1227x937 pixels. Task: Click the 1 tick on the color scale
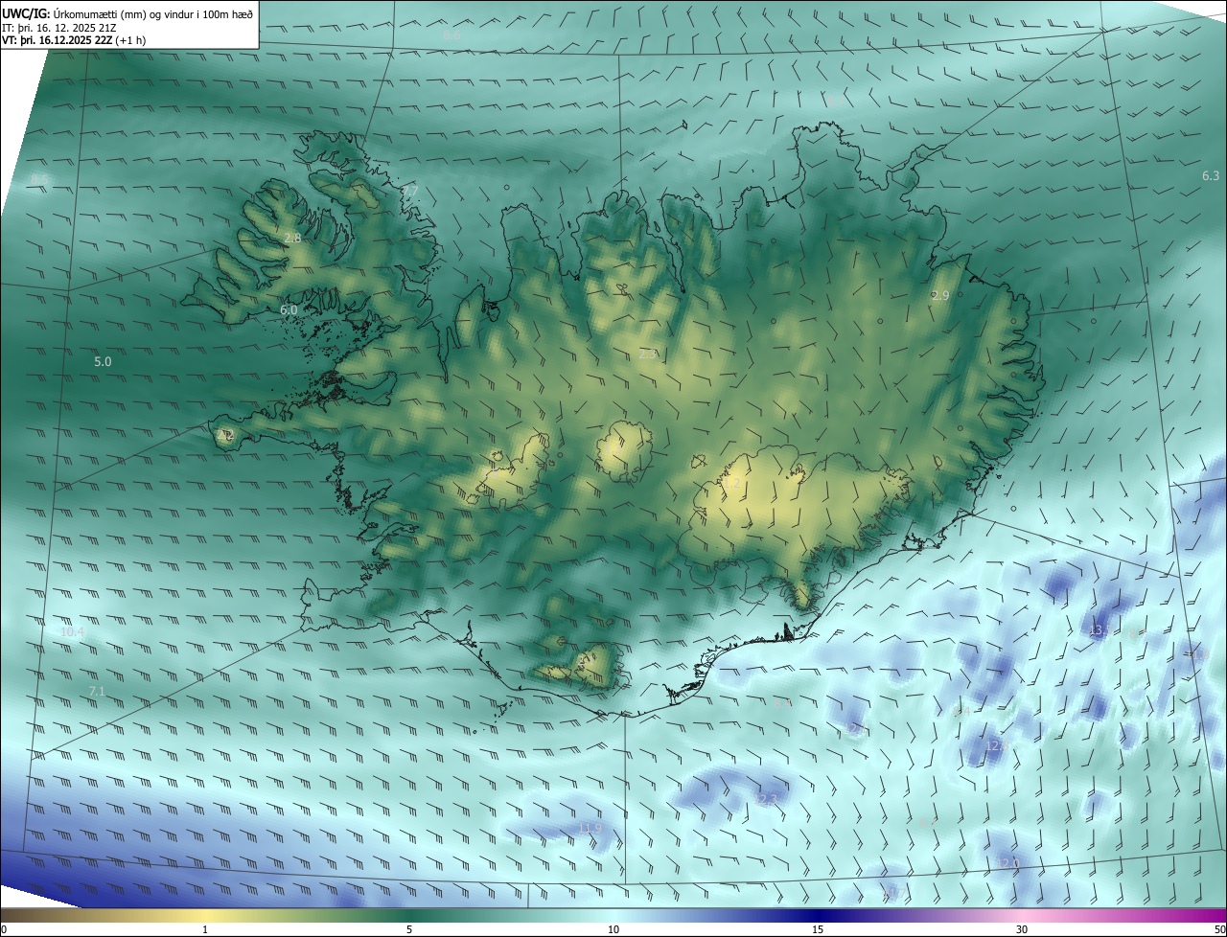[x=205, y=929]
